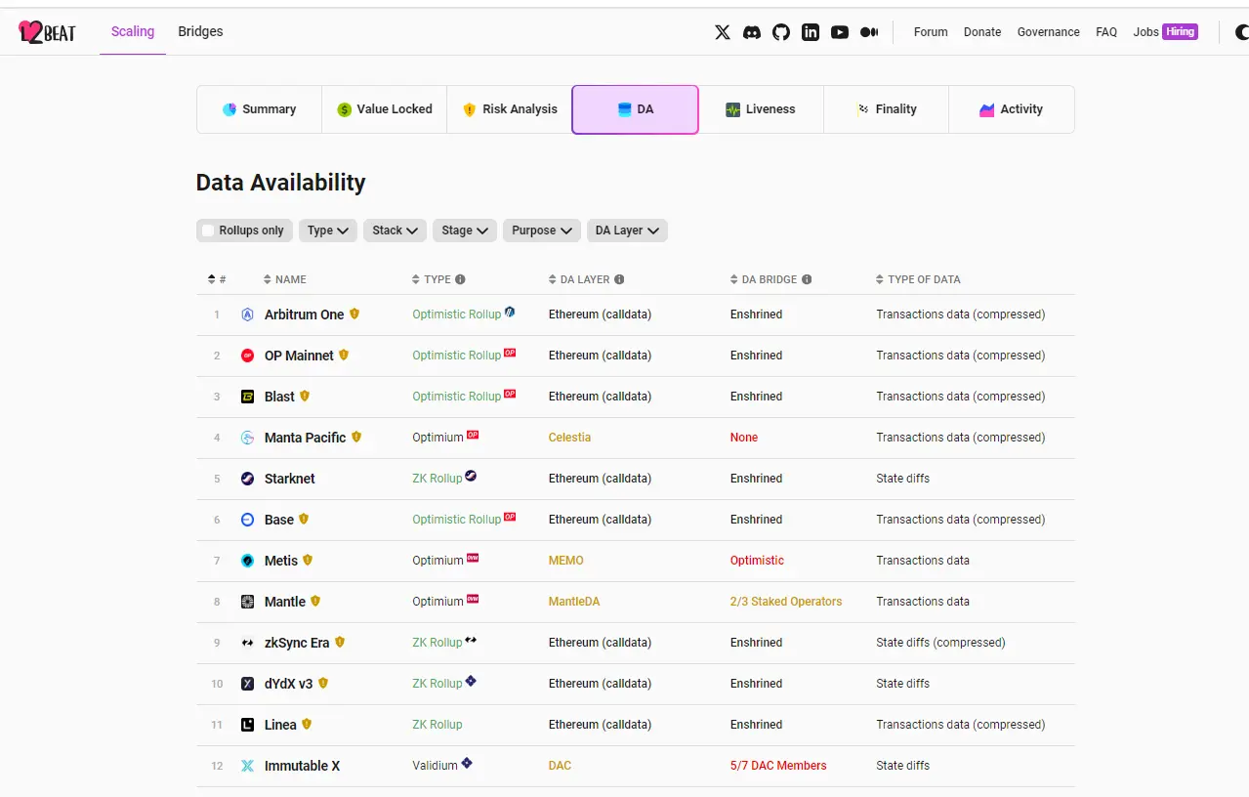Open the DA Layer filter dropdown
Viewport: 1249px width, 797px height.
(627, 231)
